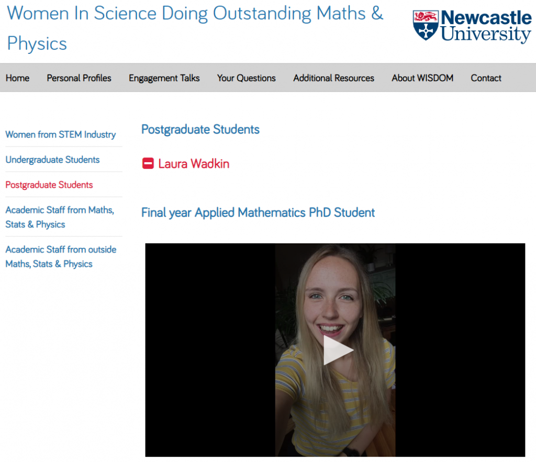
Task: Go to the Home menu item
Action: [17, 78]
